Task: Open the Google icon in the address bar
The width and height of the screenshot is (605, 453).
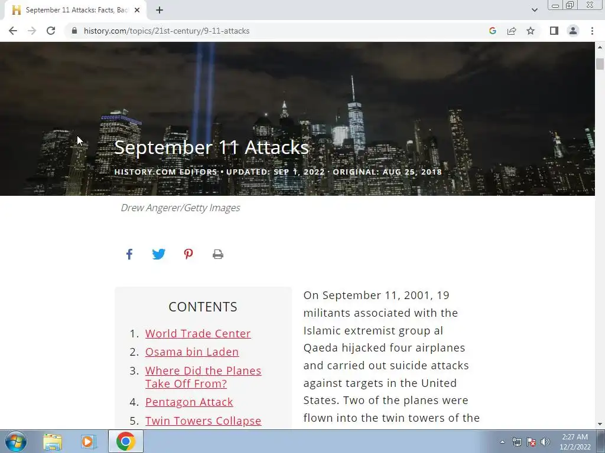Action: (x=493, y=31)
